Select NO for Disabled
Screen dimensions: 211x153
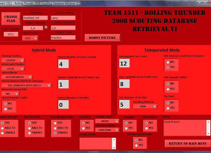pyautogui.click(x=126, y=123)
